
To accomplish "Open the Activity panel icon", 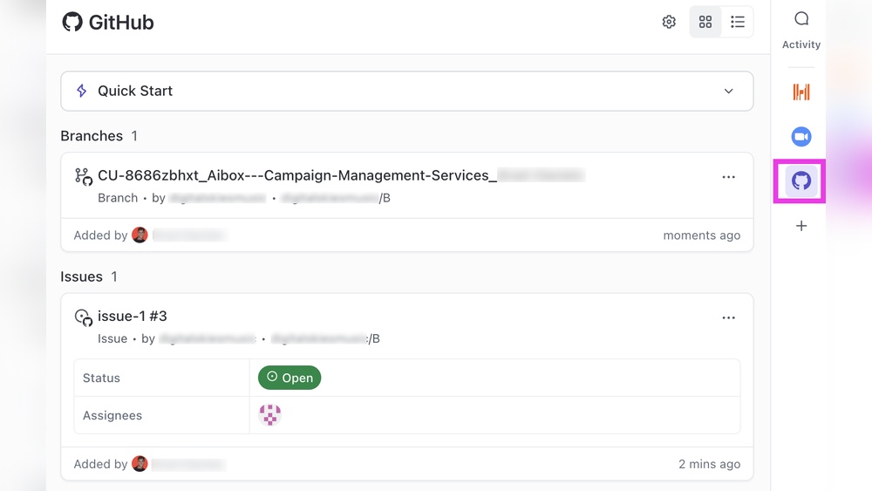I will 801,19.
